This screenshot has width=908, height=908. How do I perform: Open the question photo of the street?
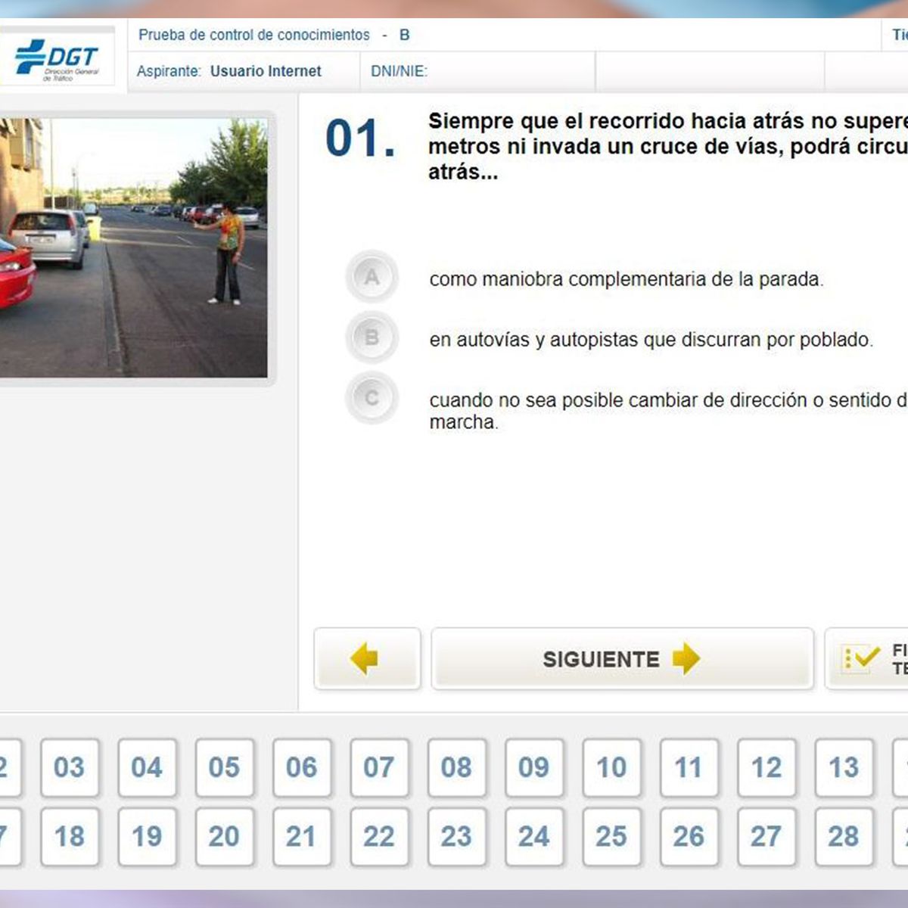coord(133,247)
